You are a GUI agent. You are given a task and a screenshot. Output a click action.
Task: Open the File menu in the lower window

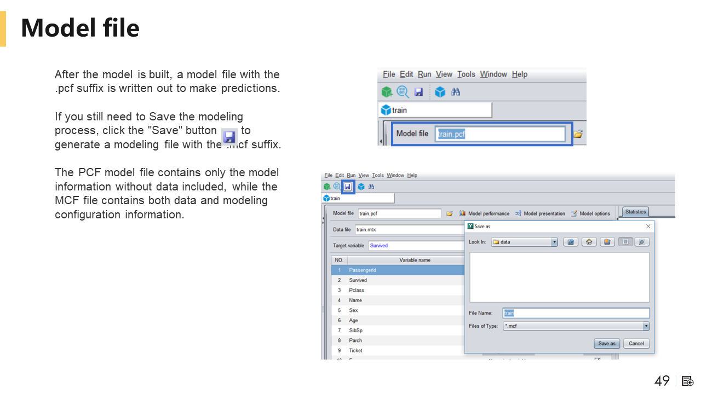point(328,176)
